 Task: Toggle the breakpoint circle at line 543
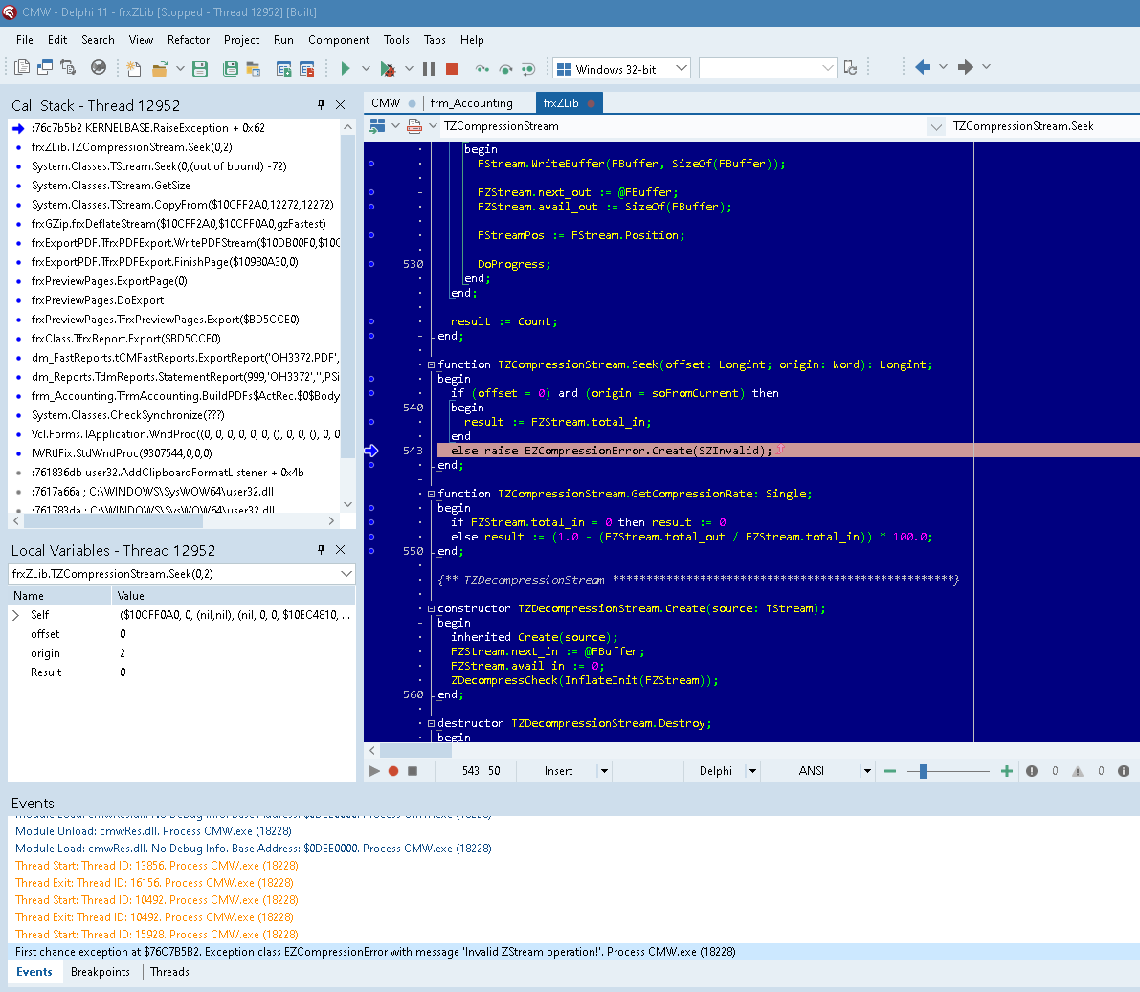[x=371, y=450]
